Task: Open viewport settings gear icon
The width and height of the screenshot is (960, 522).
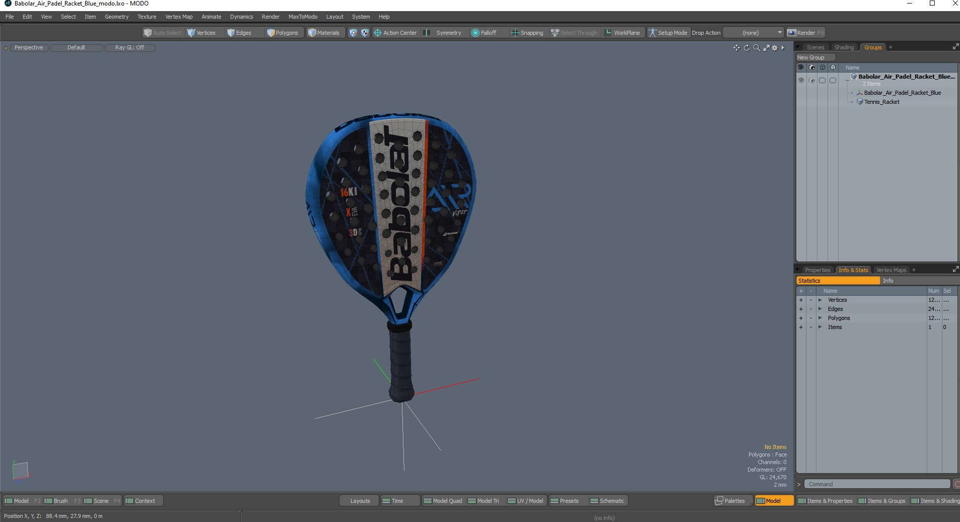Action: point(775,48)
